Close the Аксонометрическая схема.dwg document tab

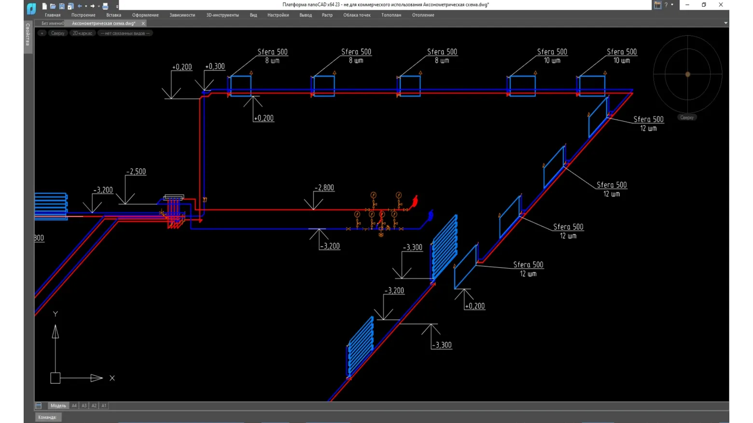(143, 23)
